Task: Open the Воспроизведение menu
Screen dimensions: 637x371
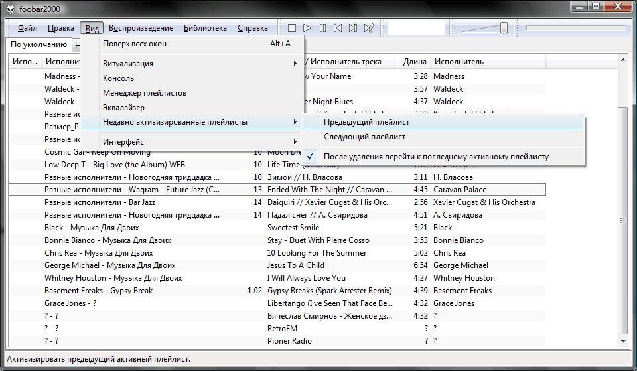Action: tap(141, 28)
